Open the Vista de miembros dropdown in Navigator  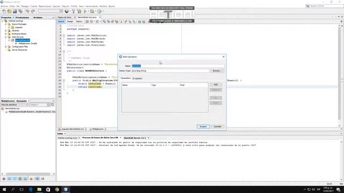tap(15, 105)
